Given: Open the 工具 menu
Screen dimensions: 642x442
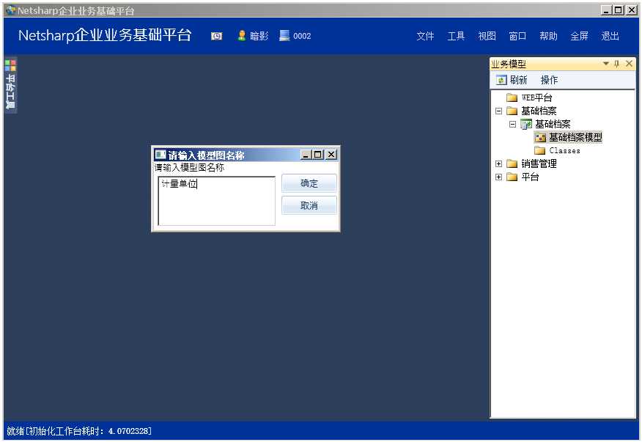Looking at the screenshot, I should click(x=456, y=36).
